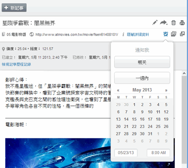Open the share arrow menu
The height and width of the screenshot is (168, 188).
(164, 22)
